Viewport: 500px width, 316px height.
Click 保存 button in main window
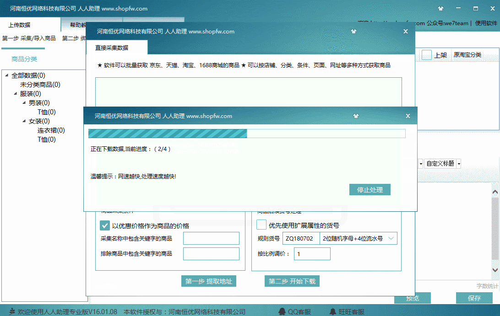[474, 298]
